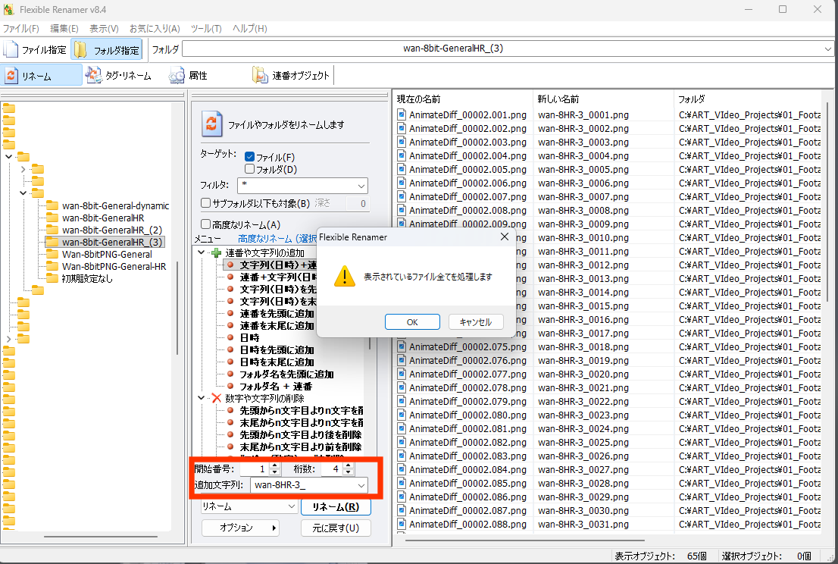Select the Wan-8bitPNG-General folder in tree
This screenshot has height=564, width=838.
pos(105,254)
